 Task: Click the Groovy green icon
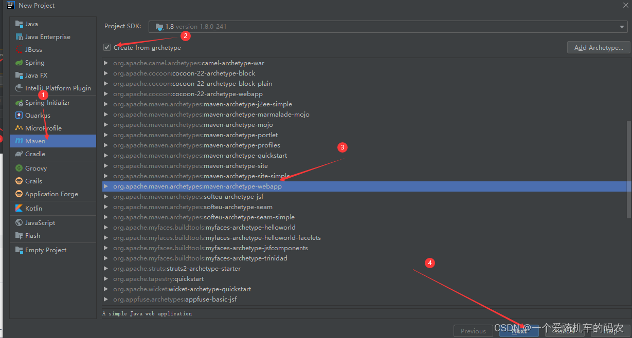pos(19,168)
